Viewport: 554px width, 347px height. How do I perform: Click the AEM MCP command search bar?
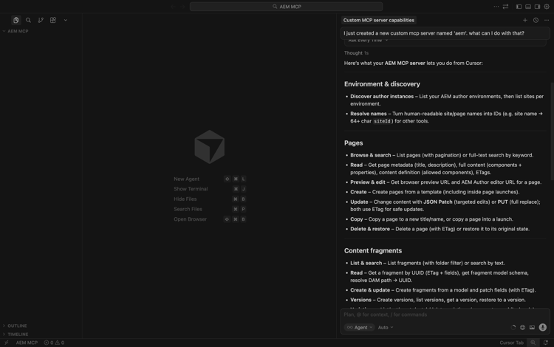pos(286,7)
